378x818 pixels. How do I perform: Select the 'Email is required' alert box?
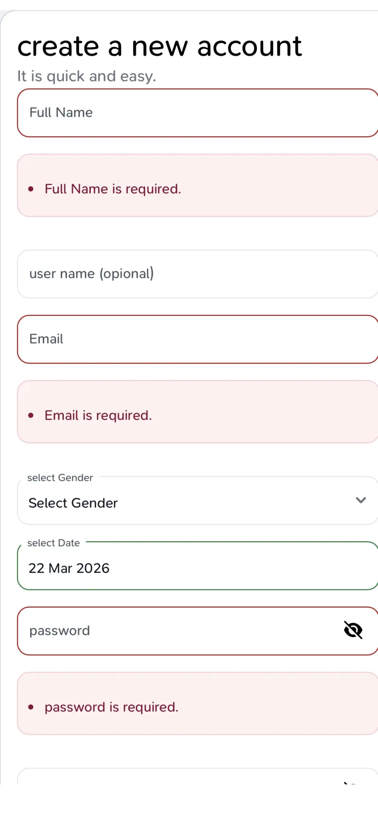[98, 415]
